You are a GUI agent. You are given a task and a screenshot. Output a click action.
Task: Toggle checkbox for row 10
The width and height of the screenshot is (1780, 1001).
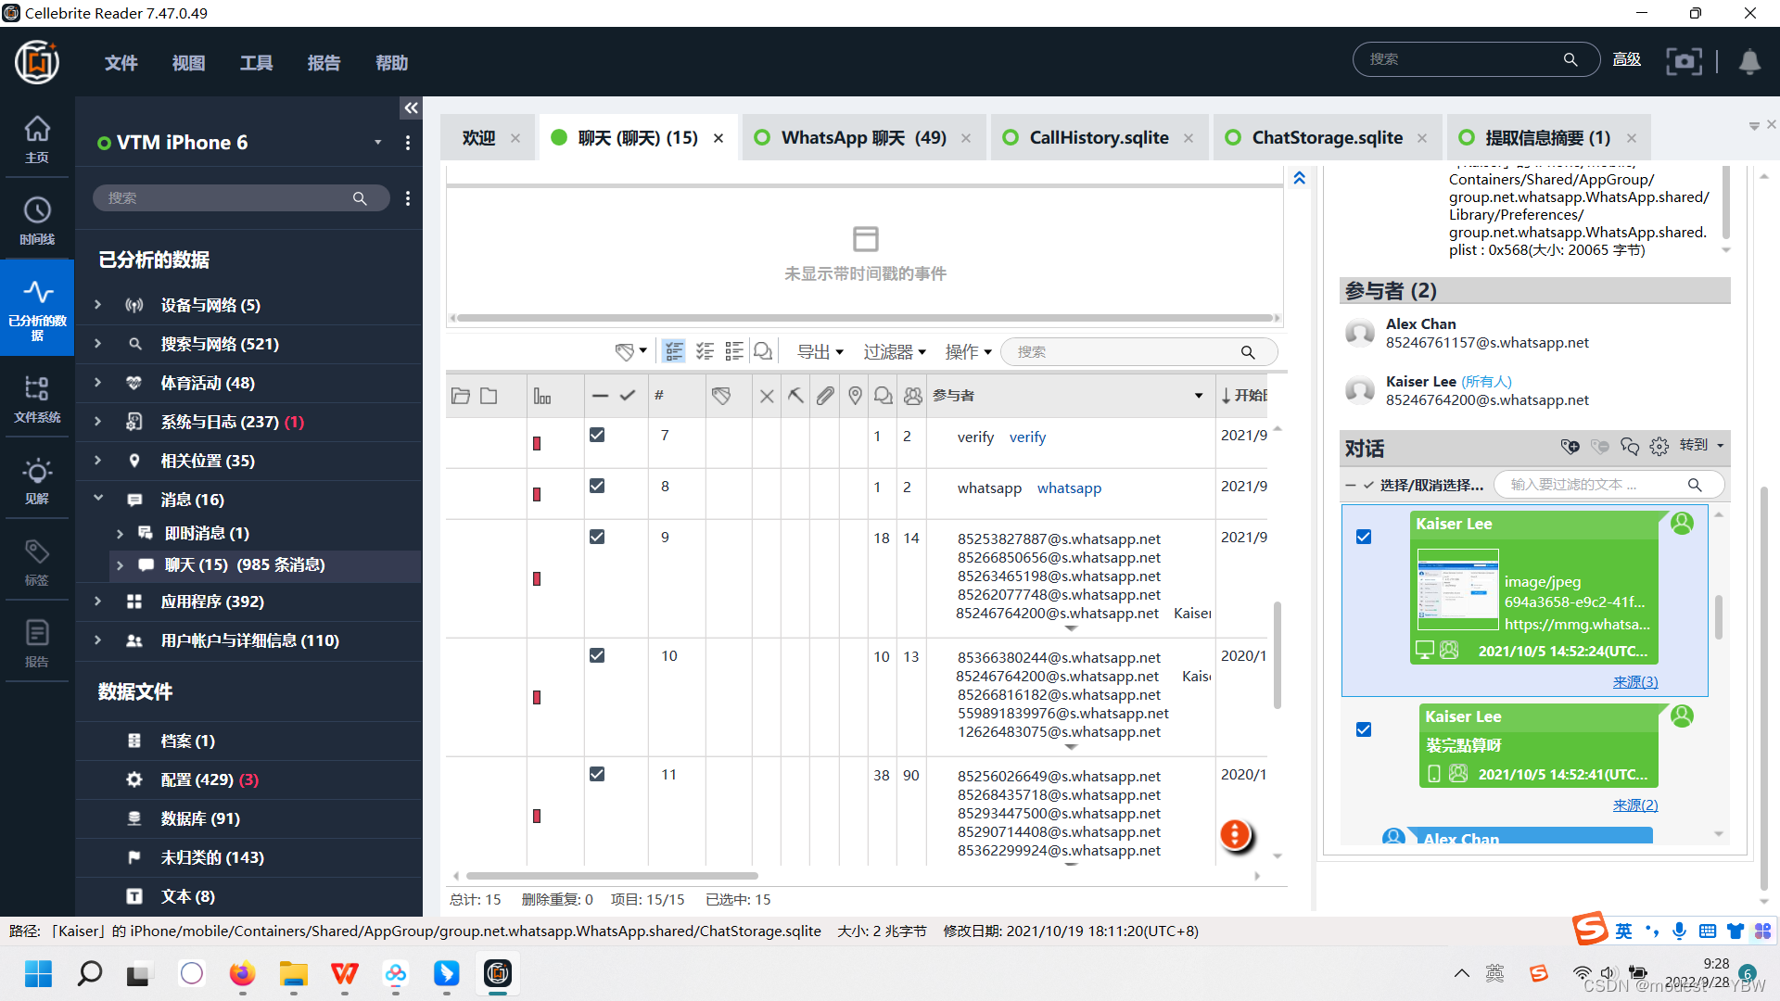[597, 655]
